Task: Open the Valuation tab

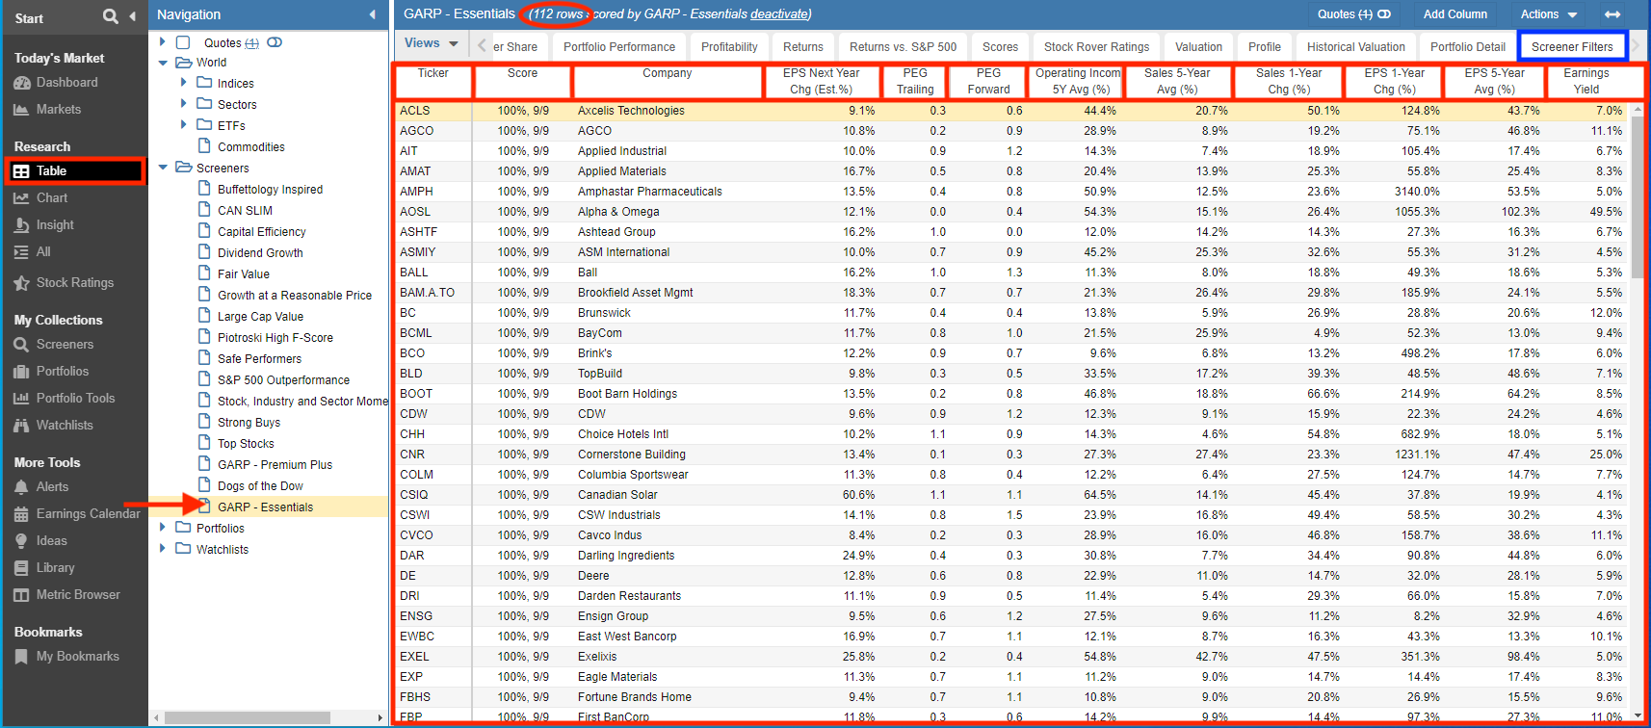Action: [1198, 46]
